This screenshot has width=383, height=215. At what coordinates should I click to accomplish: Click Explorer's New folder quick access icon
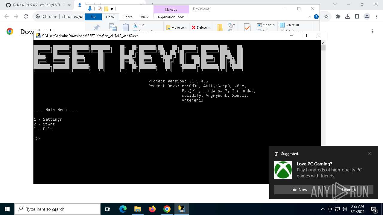106,9
